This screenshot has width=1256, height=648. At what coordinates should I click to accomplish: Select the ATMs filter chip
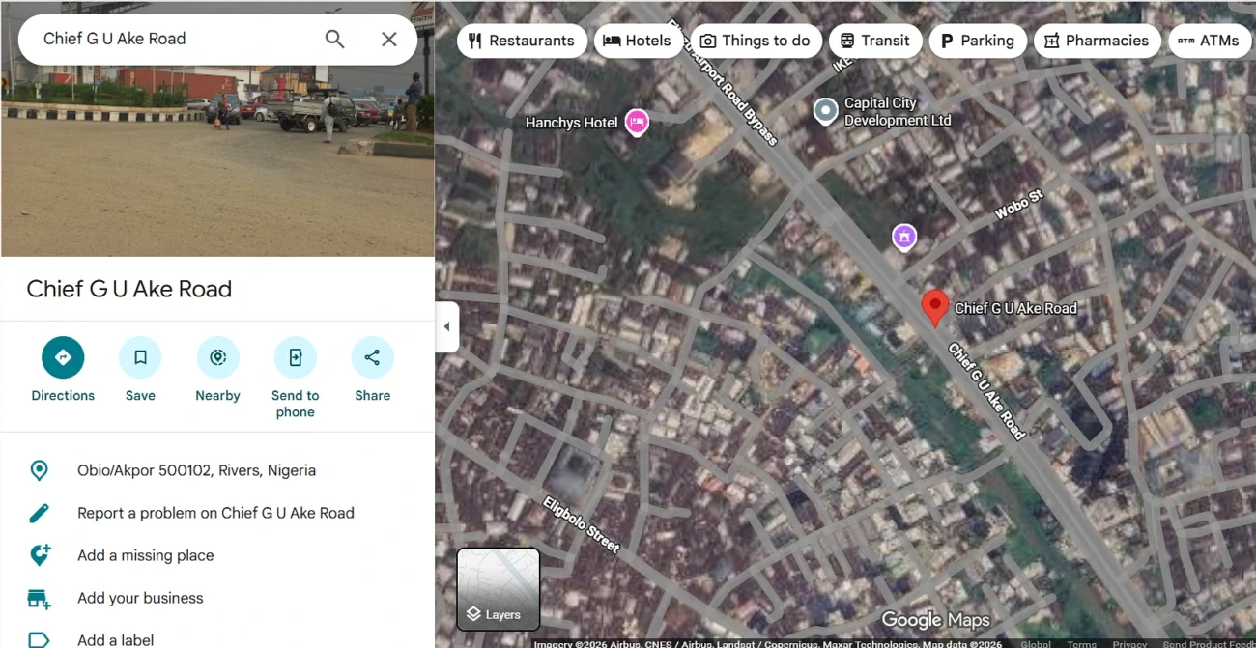[1210, 41]
